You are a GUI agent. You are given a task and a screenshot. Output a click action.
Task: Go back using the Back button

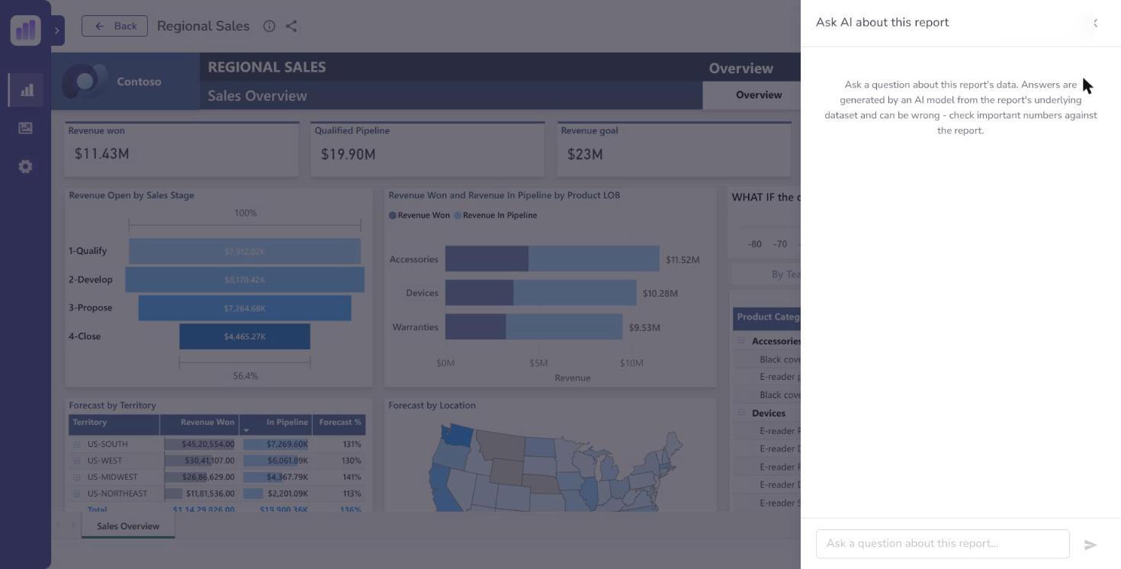(x=114, y=26)
